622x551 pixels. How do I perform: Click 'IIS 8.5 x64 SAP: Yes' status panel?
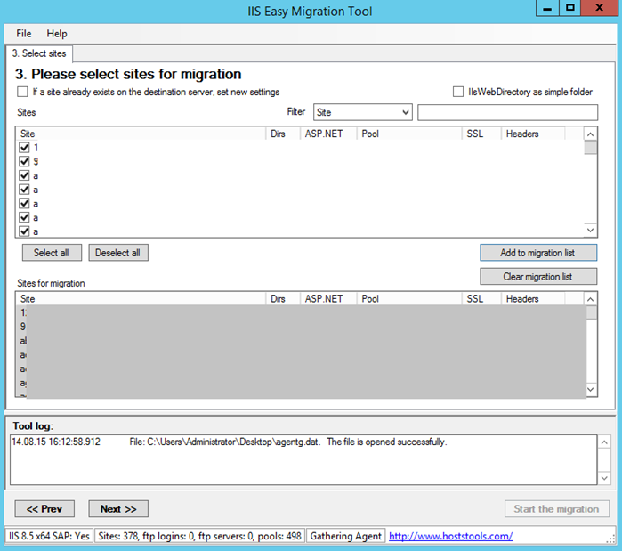49,536
